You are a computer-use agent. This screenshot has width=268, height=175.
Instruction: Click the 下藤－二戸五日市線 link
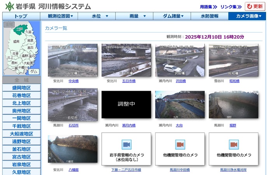point(126,170)
